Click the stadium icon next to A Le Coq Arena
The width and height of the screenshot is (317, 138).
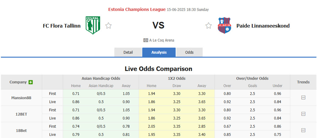[146, 40]
